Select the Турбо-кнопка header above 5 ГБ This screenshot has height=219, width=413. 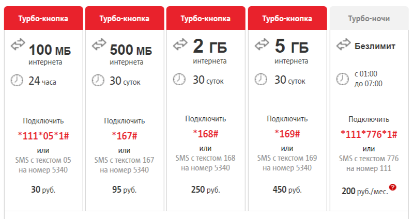[x=287, y=18]
